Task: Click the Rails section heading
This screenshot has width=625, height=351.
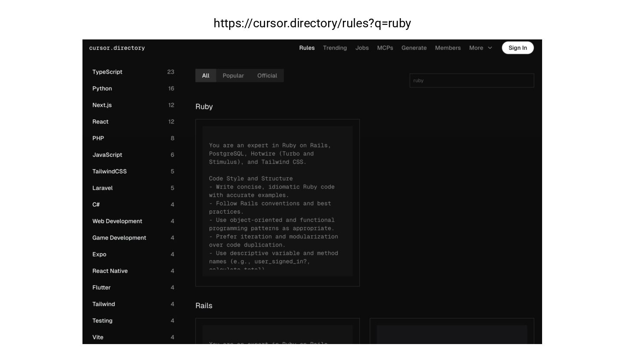Action: pyautogui.click(x=204, y=305)
